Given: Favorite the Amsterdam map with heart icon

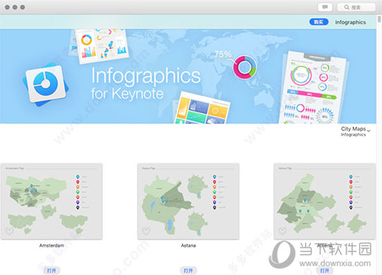Looking at the screenshot, I should coord(10,231).
